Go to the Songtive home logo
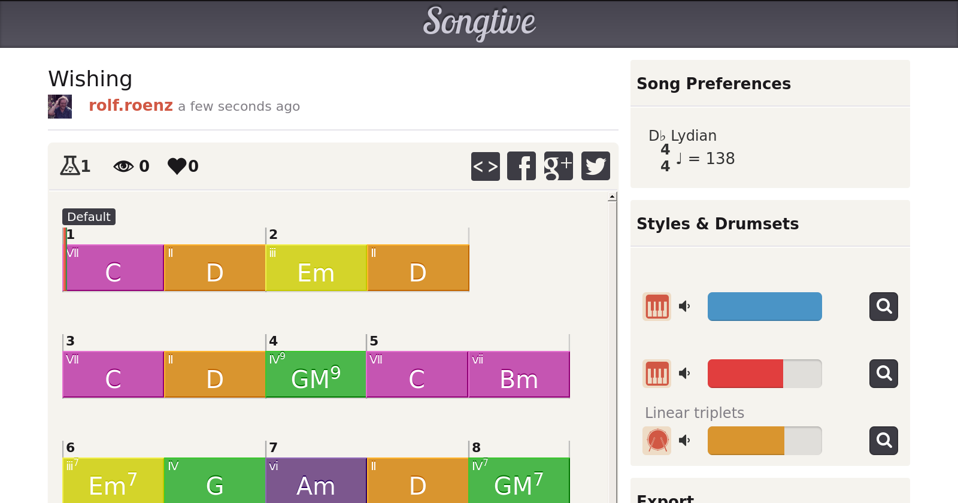The width and height of the screenshot is (958, 503). (x=479, y=23)
